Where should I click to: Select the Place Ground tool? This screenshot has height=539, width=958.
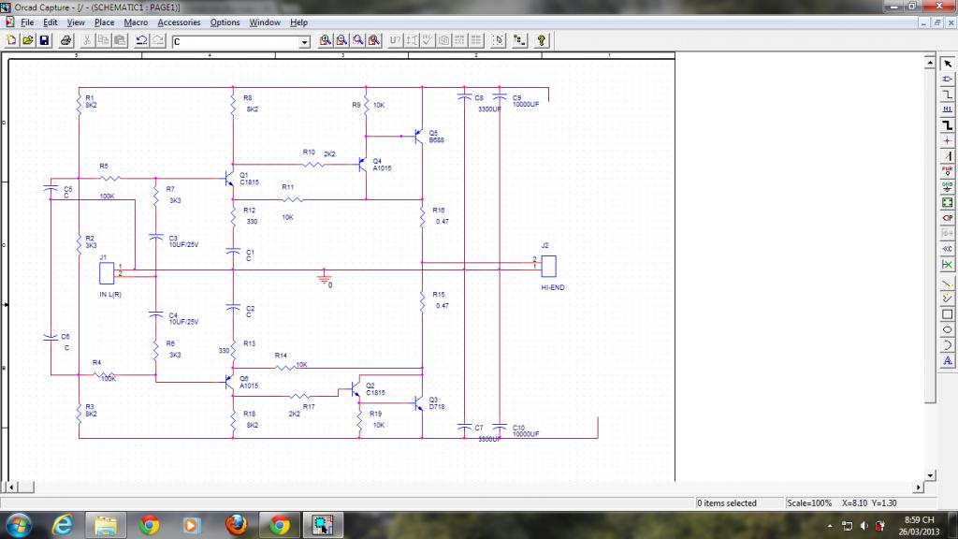pos(947,186)
